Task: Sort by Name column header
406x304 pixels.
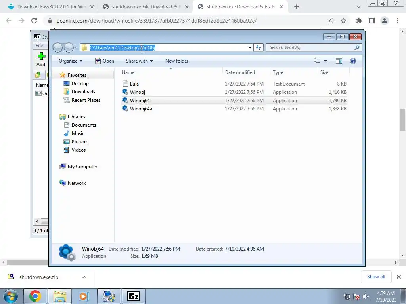Action: (171, 72)
